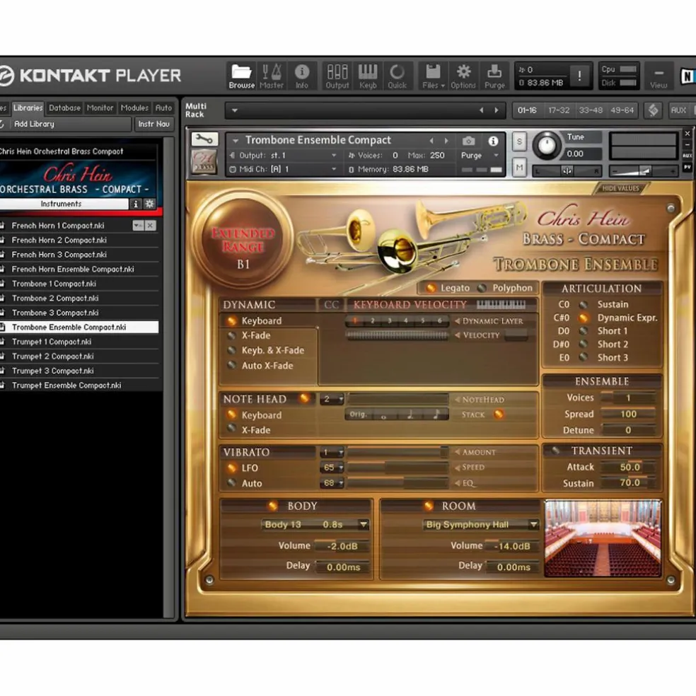Open the Note Head number dropdown

[332, 399]
